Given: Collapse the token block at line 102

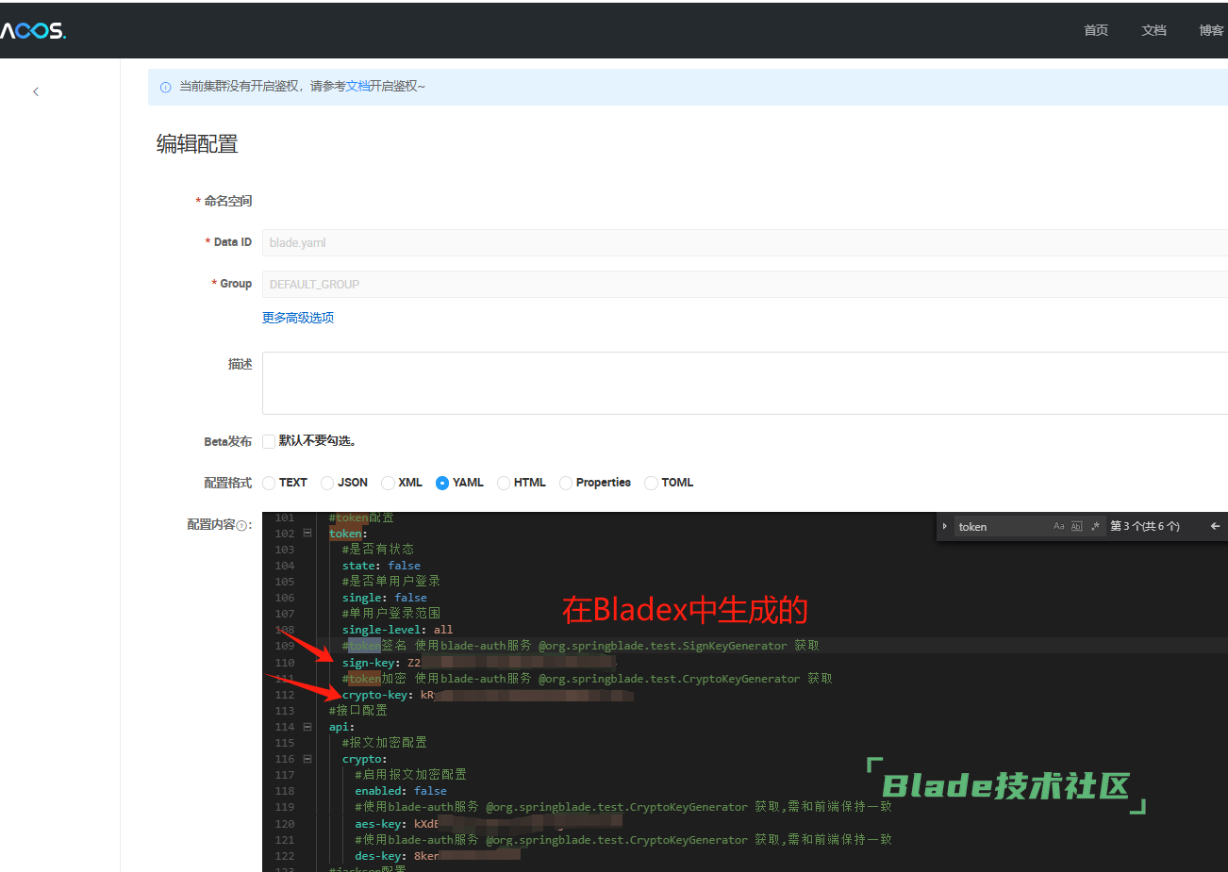Looking at the screenshot, I should (307, 533).
